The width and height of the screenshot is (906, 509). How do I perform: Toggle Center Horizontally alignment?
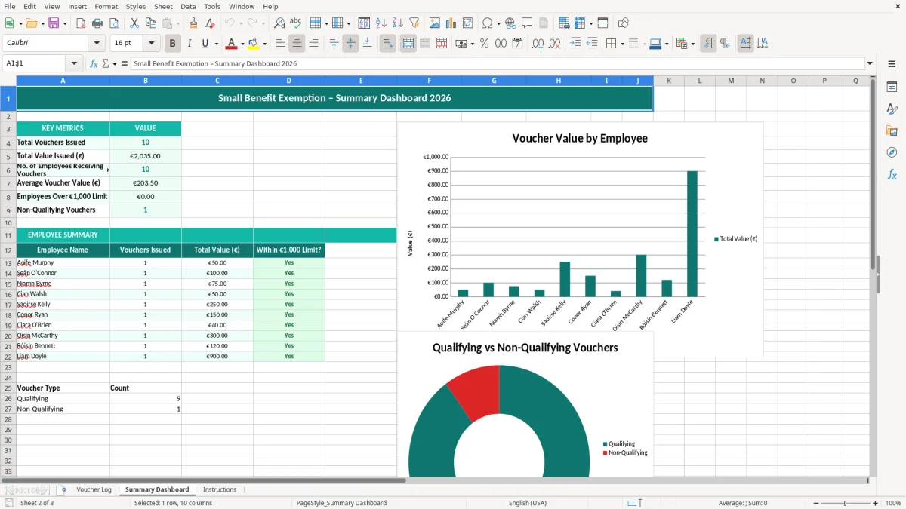point(297,44)
